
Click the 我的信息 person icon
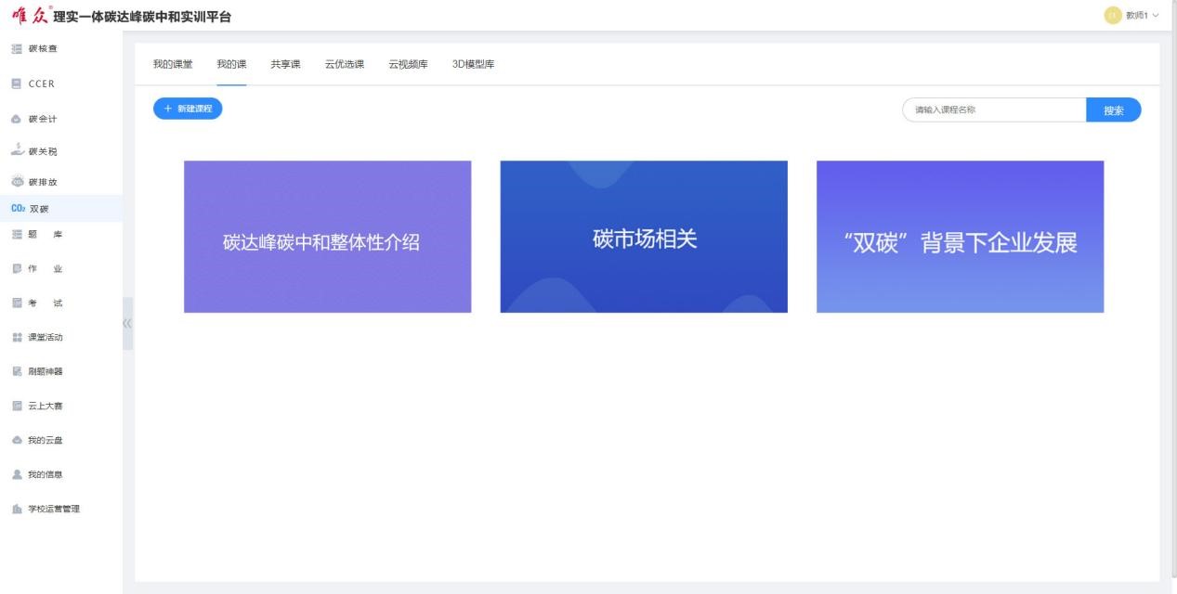pos(17,474)
